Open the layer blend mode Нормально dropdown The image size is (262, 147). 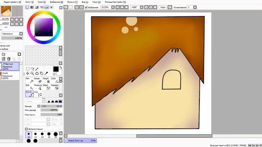(21, 33)
